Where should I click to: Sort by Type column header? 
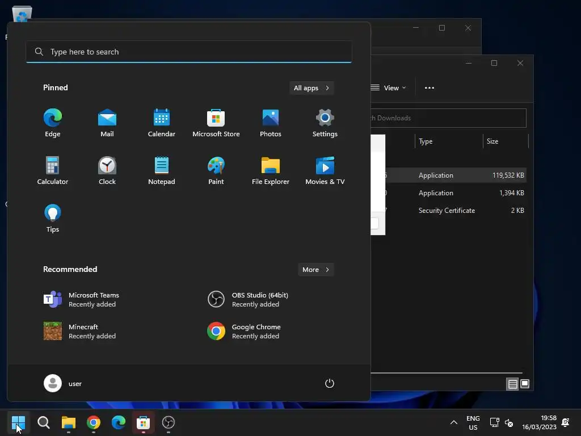(449, 141)
